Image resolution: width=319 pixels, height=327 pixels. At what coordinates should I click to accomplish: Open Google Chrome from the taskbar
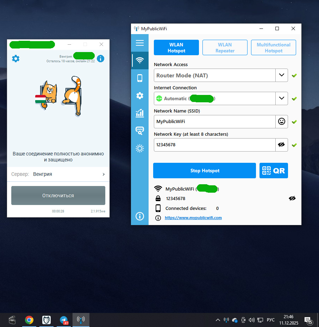click(29, 320)
